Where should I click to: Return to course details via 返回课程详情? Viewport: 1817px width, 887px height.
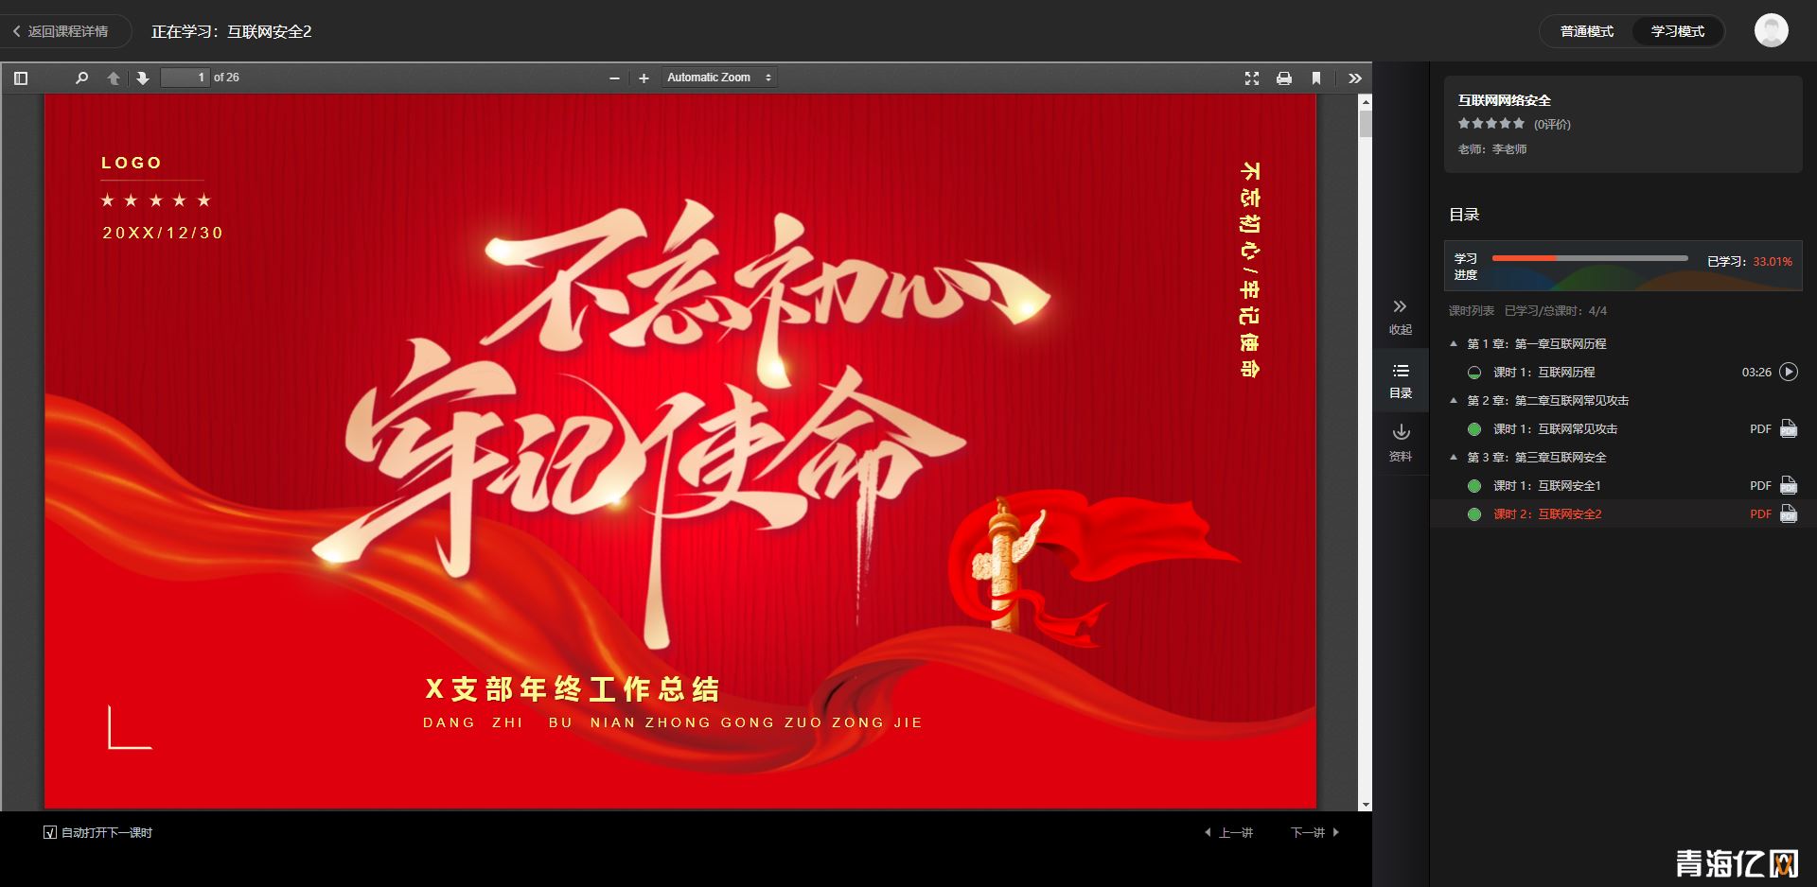(64, 30)
